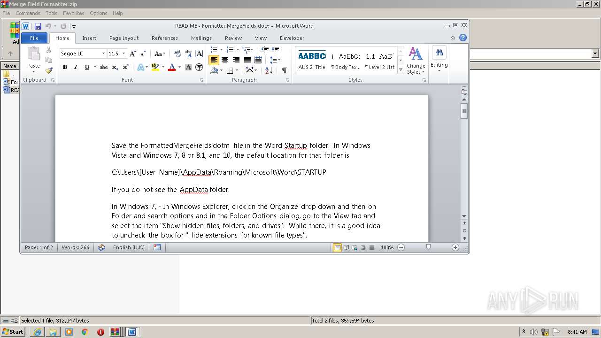The image size is (601, 338).
Task: Switch to Full Screen Reading view
Action: [346, 247]
